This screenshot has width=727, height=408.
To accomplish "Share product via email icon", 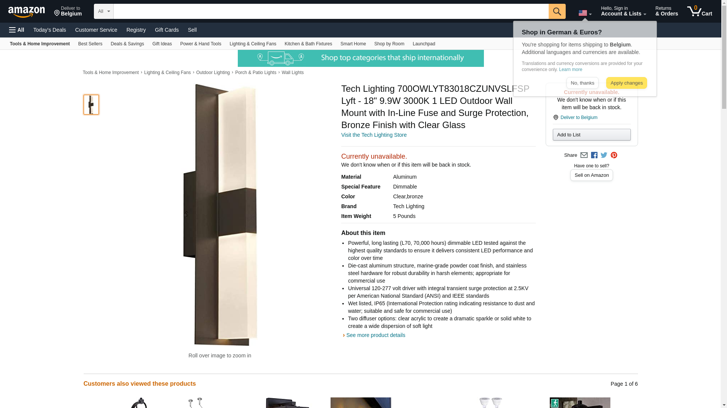I will [584, 155].
